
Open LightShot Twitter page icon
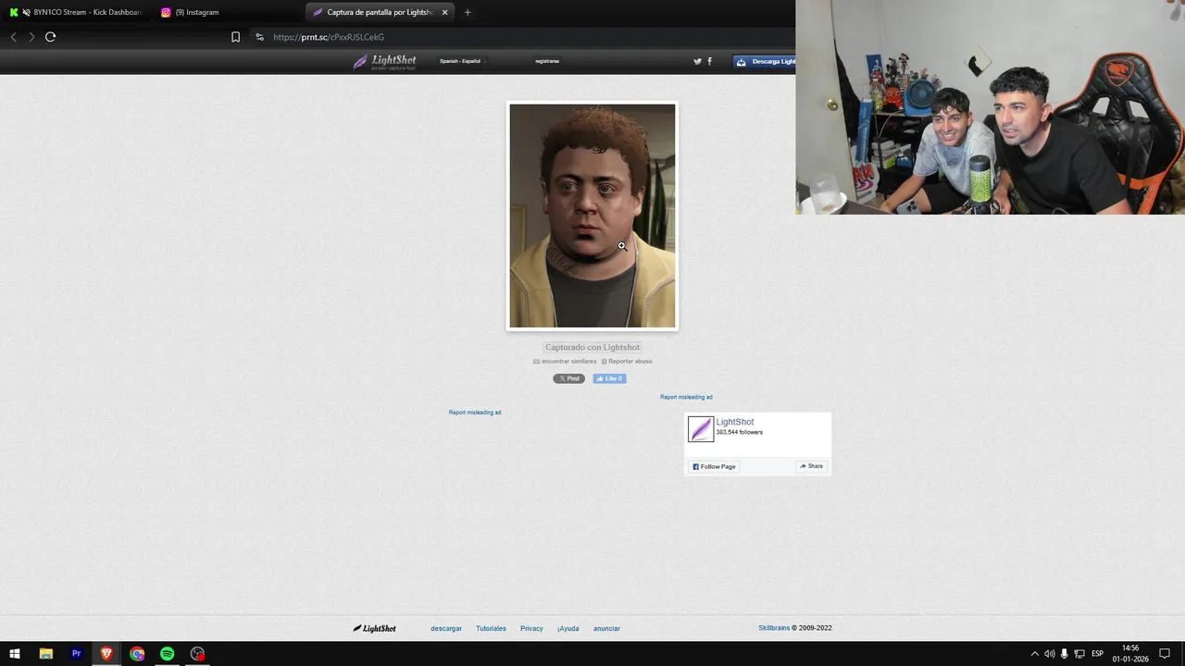697,61
